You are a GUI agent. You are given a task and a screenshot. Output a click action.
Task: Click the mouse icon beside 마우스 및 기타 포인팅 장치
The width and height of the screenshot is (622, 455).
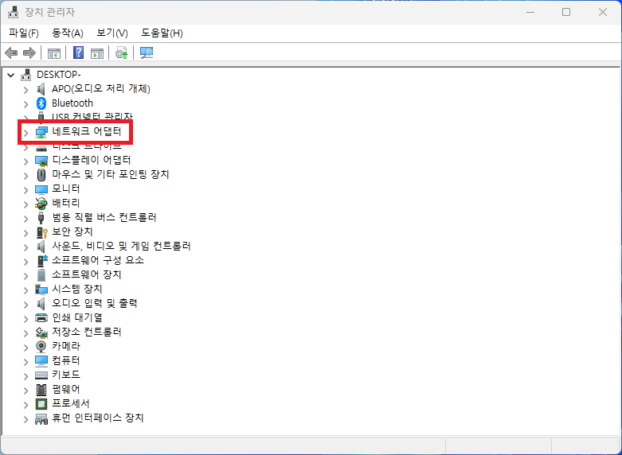coord(41,175)
